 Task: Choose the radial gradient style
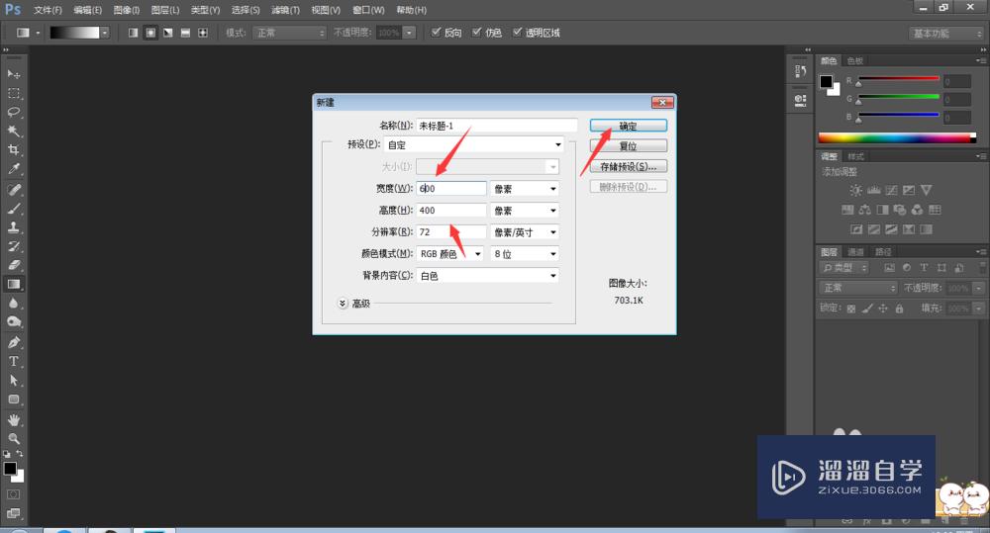pyautogui.click(x=150, y=33)
